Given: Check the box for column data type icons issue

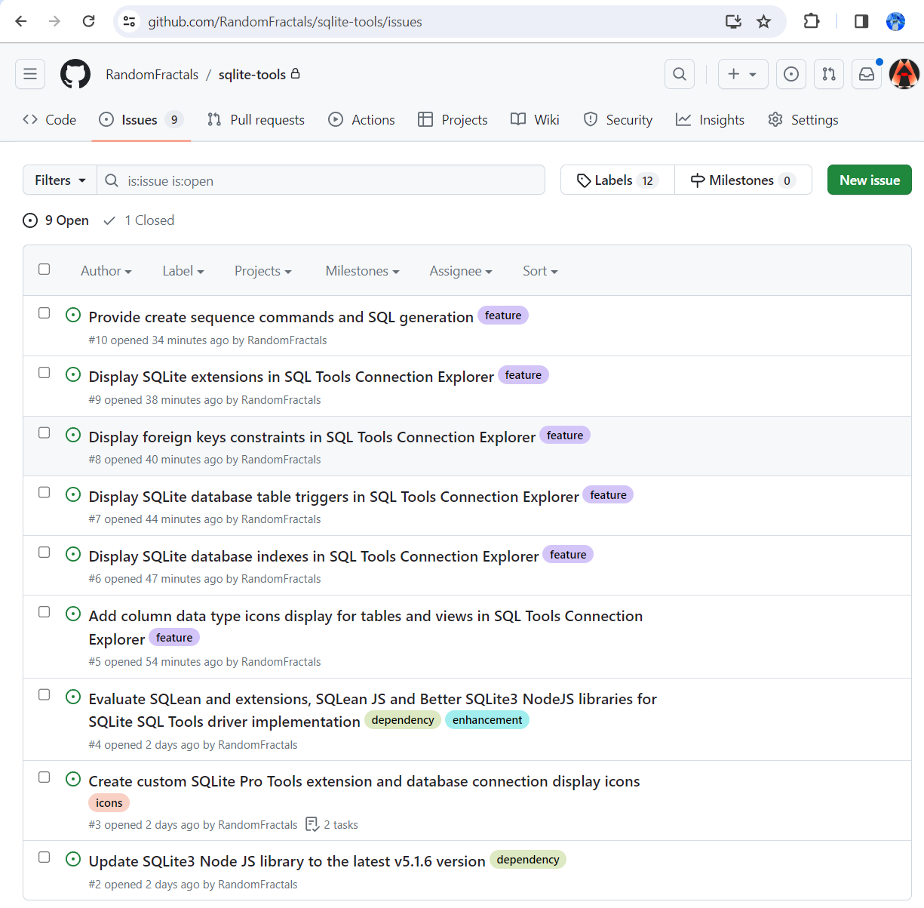Looking at the screenshot, I should tap(45, 612).
